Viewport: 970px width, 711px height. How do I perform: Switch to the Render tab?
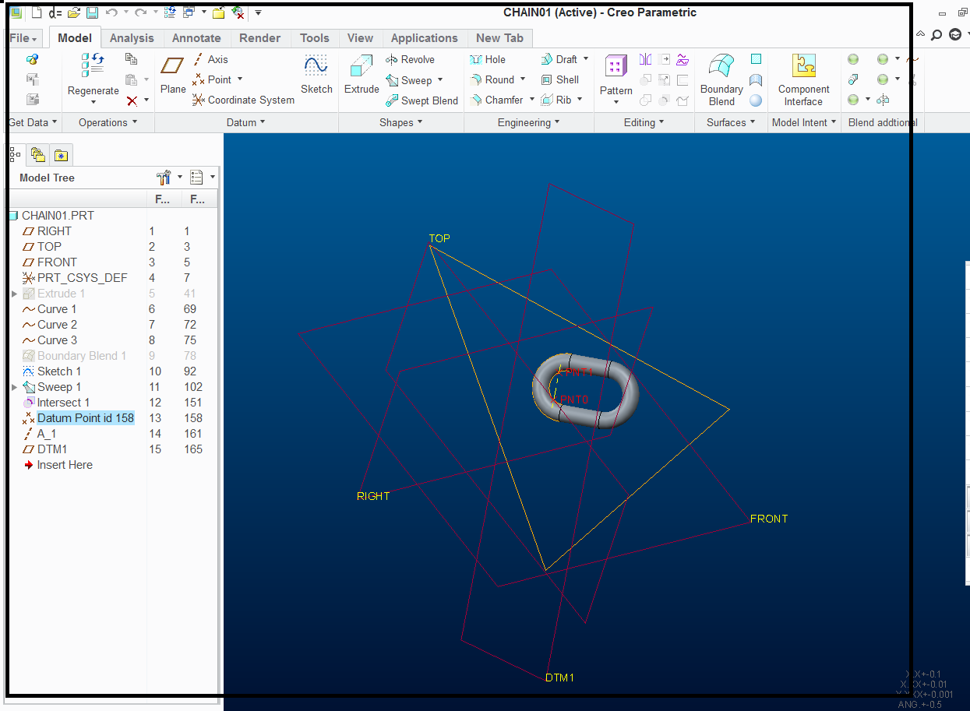pos(260,38)
